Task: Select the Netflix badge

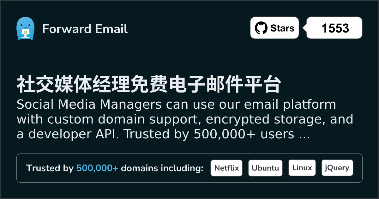Action: [226, 168]
